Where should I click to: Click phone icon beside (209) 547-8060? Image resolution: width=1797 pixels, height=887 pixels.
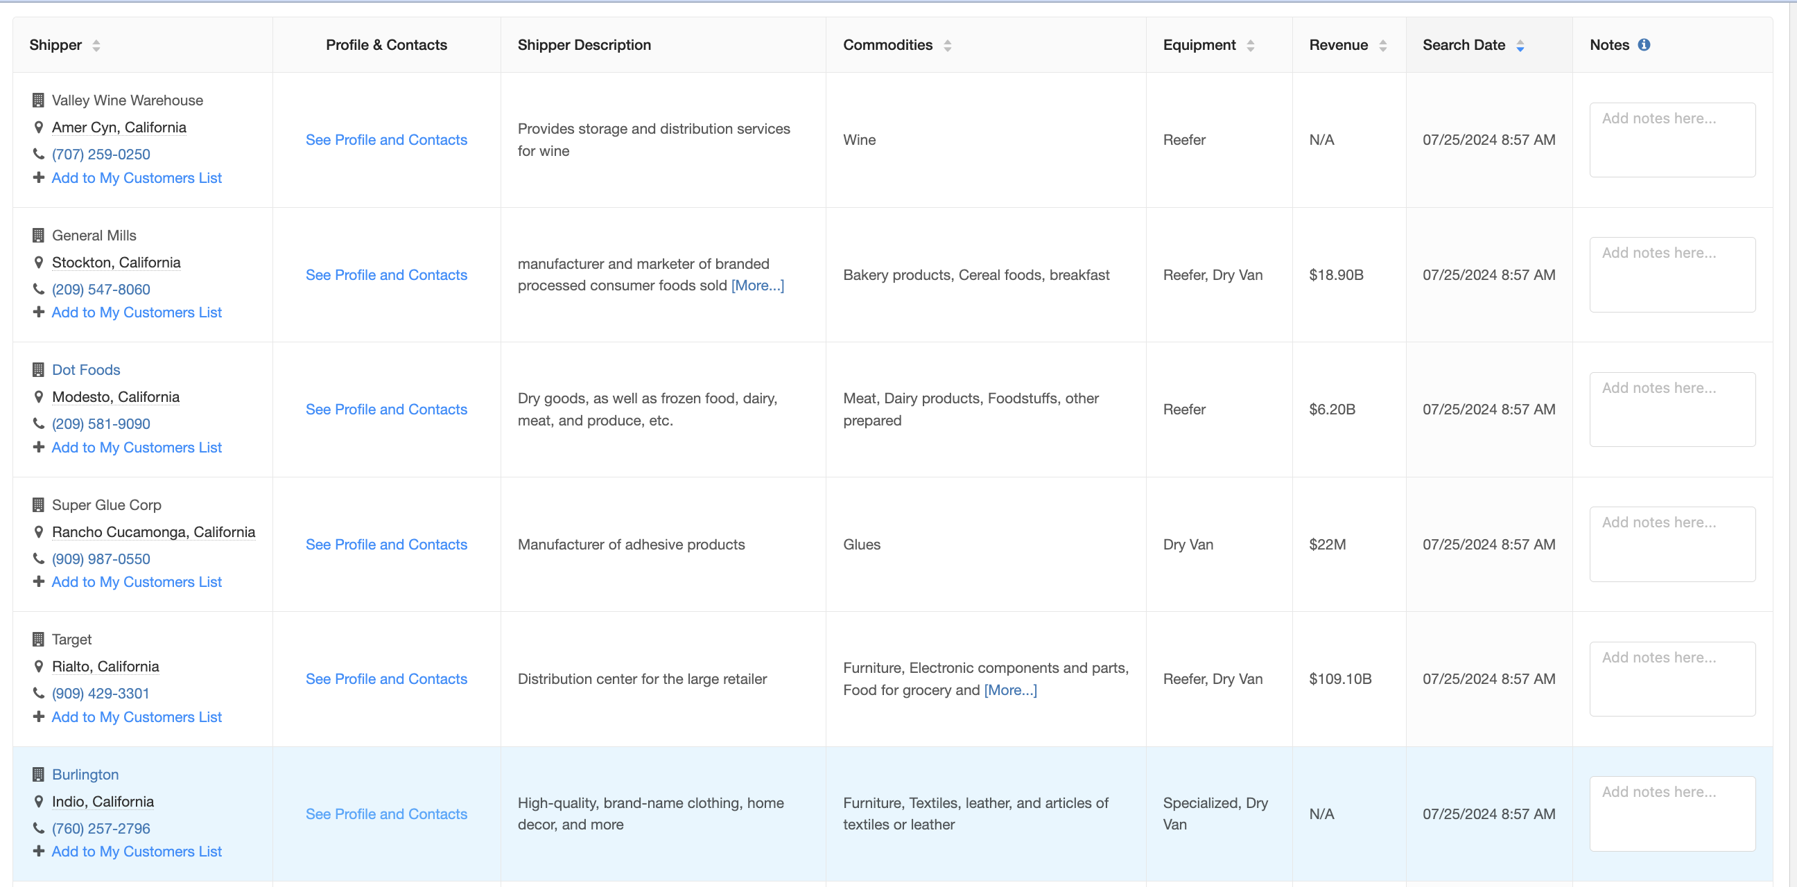(x=38, y=290)
